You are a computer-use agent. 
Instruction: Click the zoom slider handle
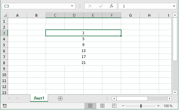141,106
